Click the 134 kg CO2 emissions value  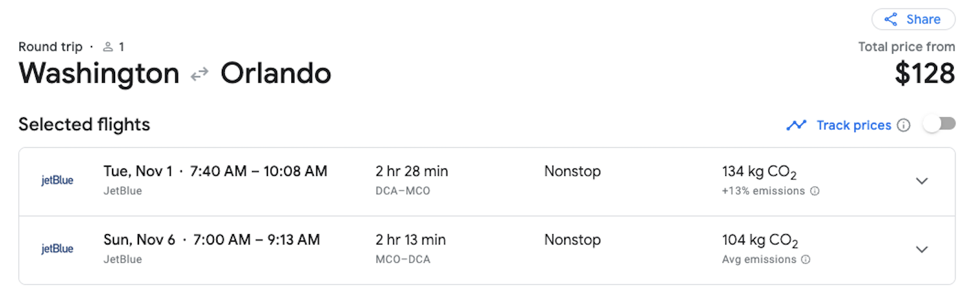(759, 172)
